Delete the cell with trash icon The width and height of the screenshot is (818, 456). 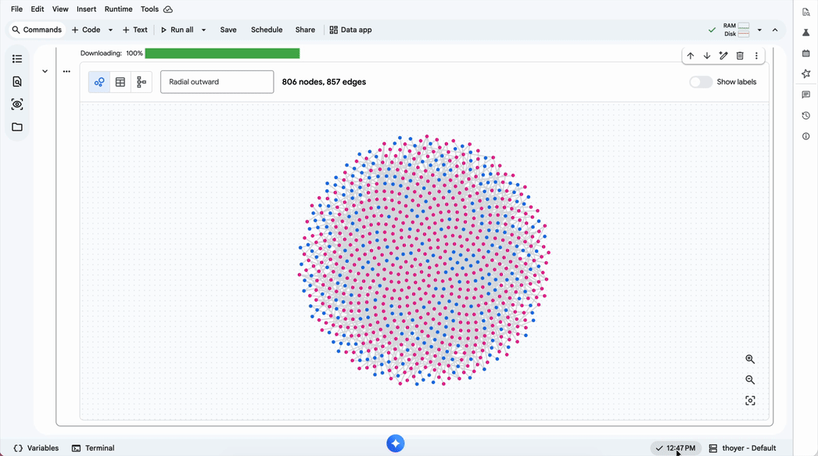click(x=740, y=56)
